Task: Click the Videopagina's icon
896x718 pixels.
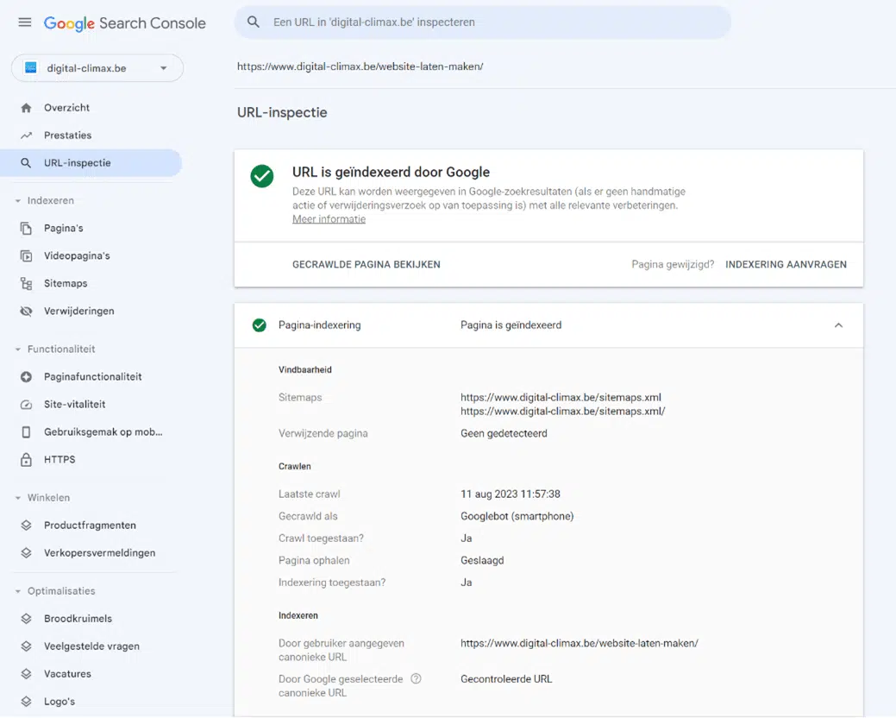Action: [x=26, y=255]
